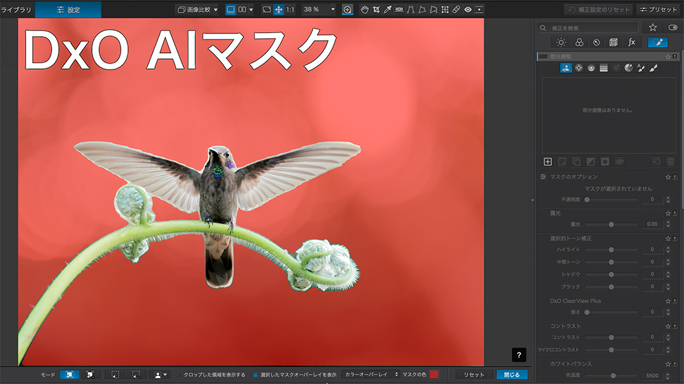Image resolution: width=684 pixels, height=384 pixels.
Task: Add a new local adjustment
Action: click(548, 162)
